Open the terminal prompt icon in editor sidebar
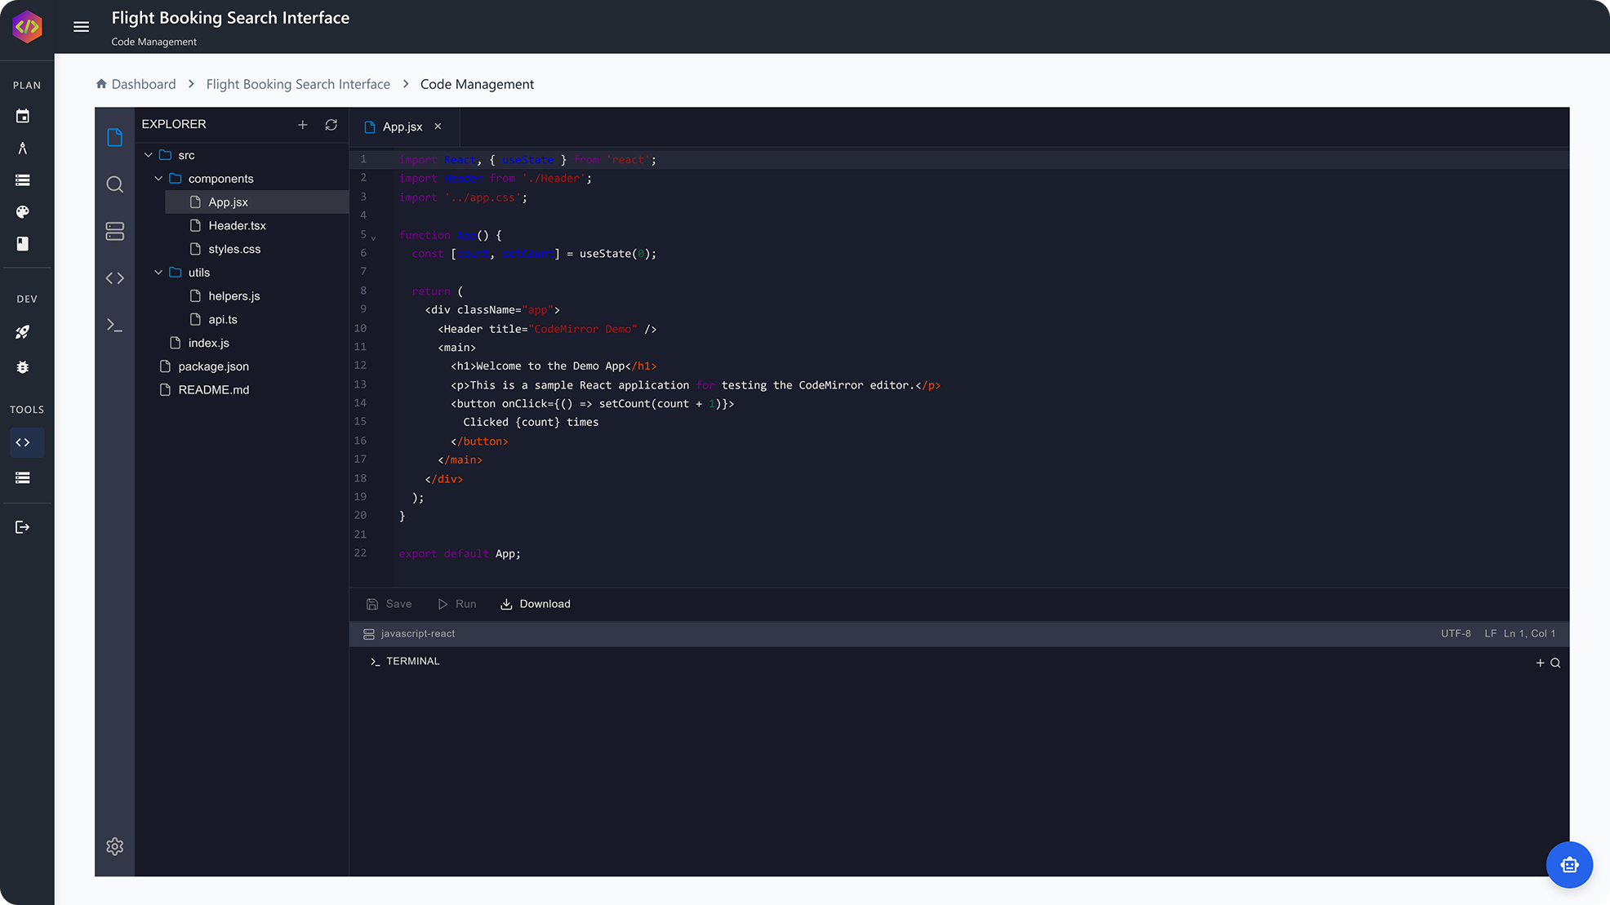Viewport: 1610px width, 905px height. 115,326
